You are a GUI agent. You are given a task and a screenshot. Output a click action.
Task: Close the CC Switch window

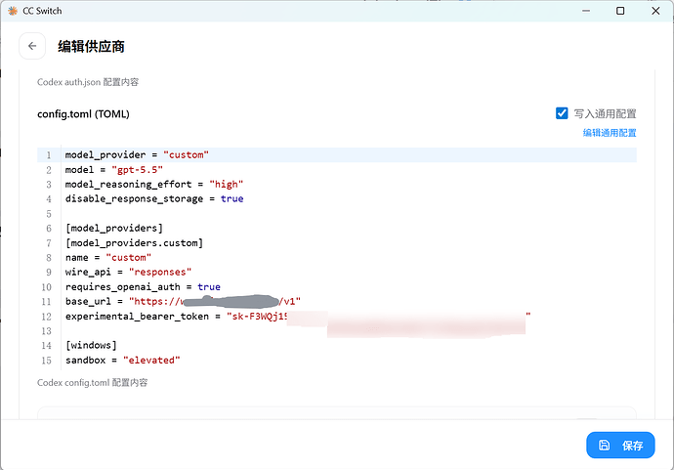(655, 11)
